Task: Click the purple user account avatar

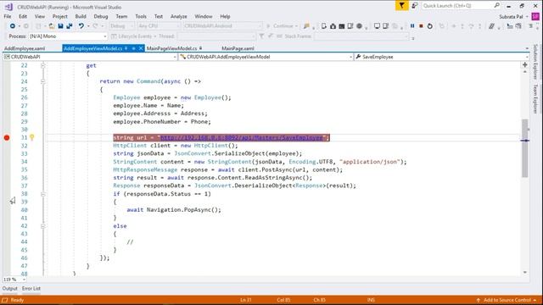Action: (x=535, y=16)
